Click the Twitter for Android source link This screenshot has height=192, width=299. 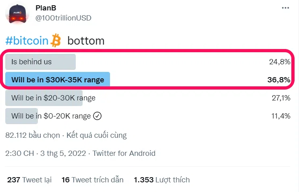(124, 153)
